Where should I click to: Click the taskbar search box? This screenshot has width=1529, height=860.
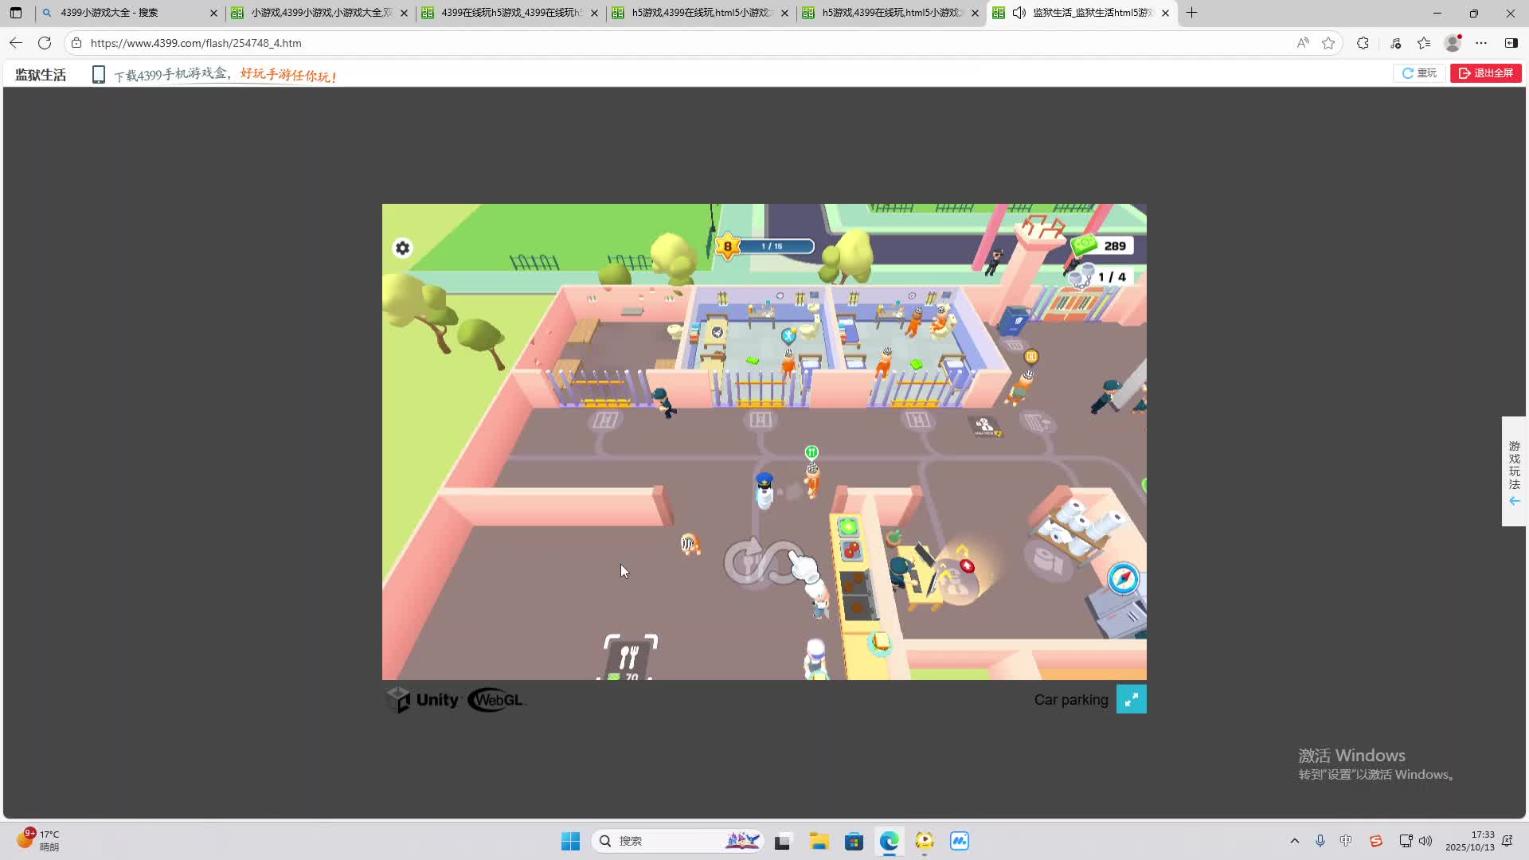click(x=678, y=841)
